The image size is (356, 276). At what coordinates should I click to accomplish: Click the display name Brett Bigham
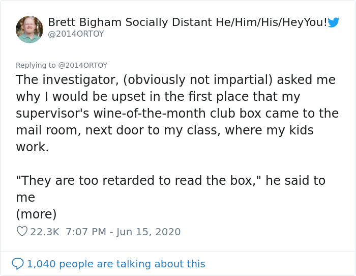91,22
